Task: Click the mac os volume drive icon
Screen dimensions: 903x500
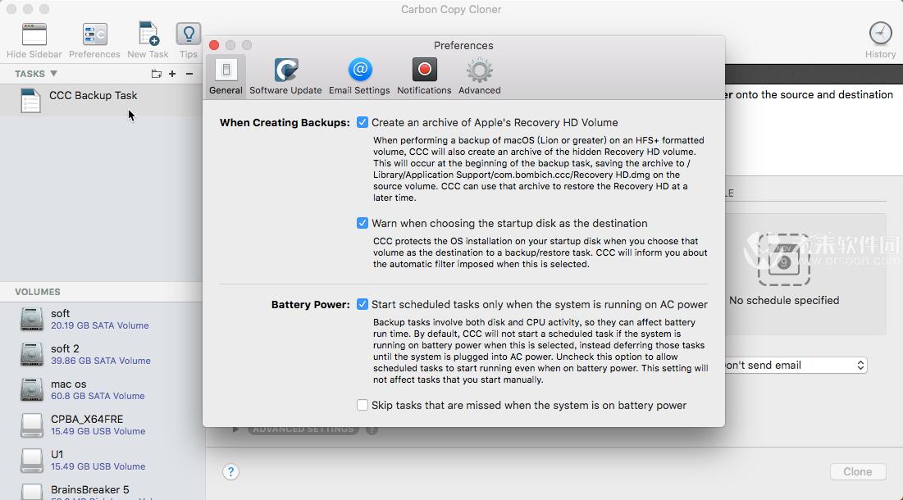Action: tap(32, 389)
